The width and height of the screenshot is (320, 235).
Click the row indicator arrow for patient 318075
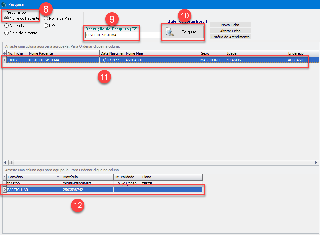point(5,60)
